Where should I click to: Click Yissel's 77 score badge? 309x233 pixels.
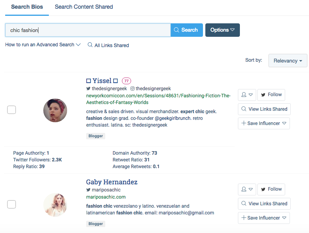coord(126,81)
